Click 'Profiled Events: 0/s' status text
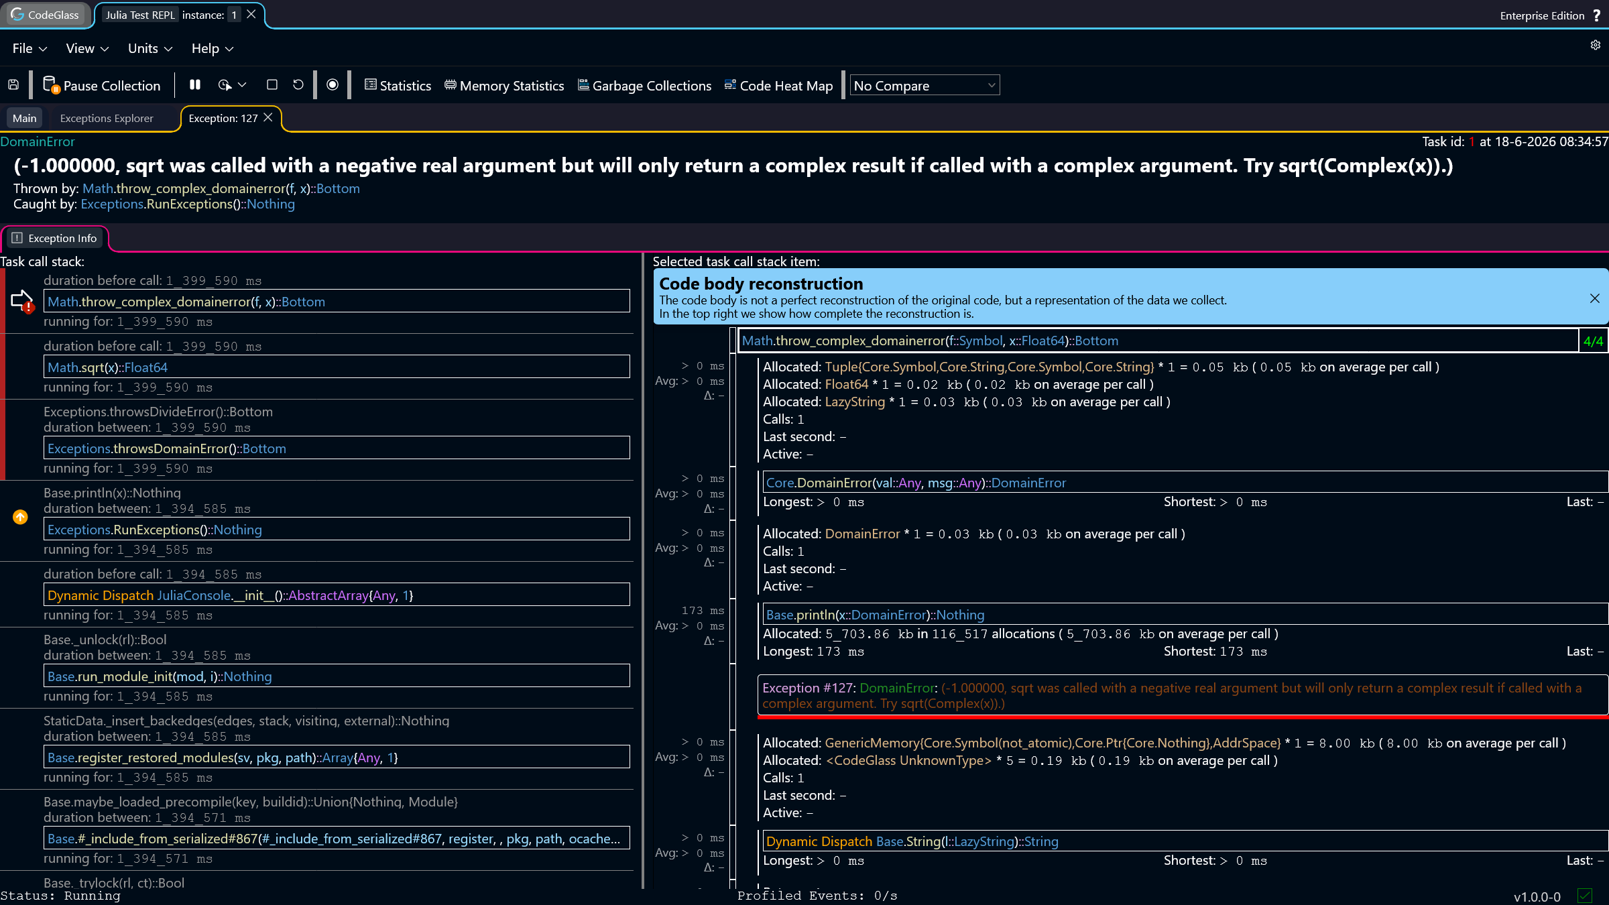 coord(817,896)
